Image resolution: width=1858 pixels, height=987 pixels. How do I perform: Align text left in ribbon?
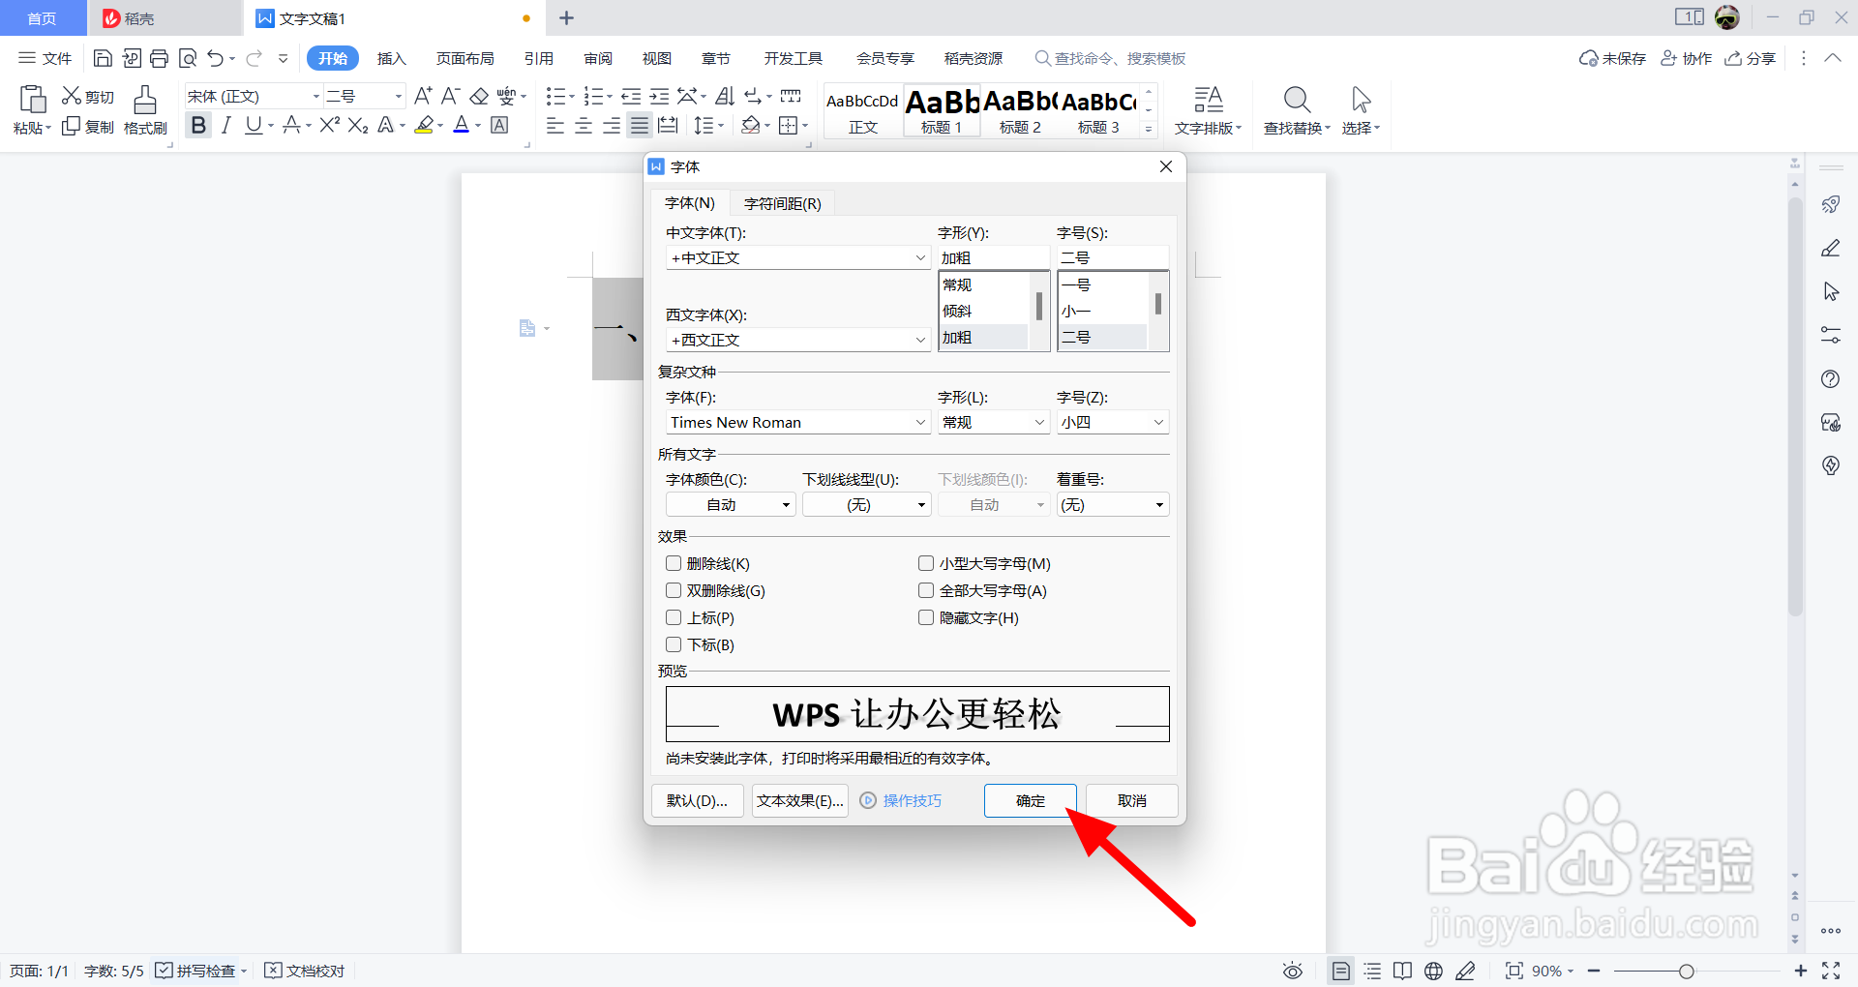(555, 126)
